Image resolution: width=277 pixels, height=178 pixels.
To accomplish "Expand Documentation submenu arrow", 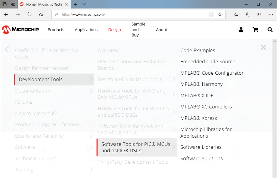I will tap(91, 91).
